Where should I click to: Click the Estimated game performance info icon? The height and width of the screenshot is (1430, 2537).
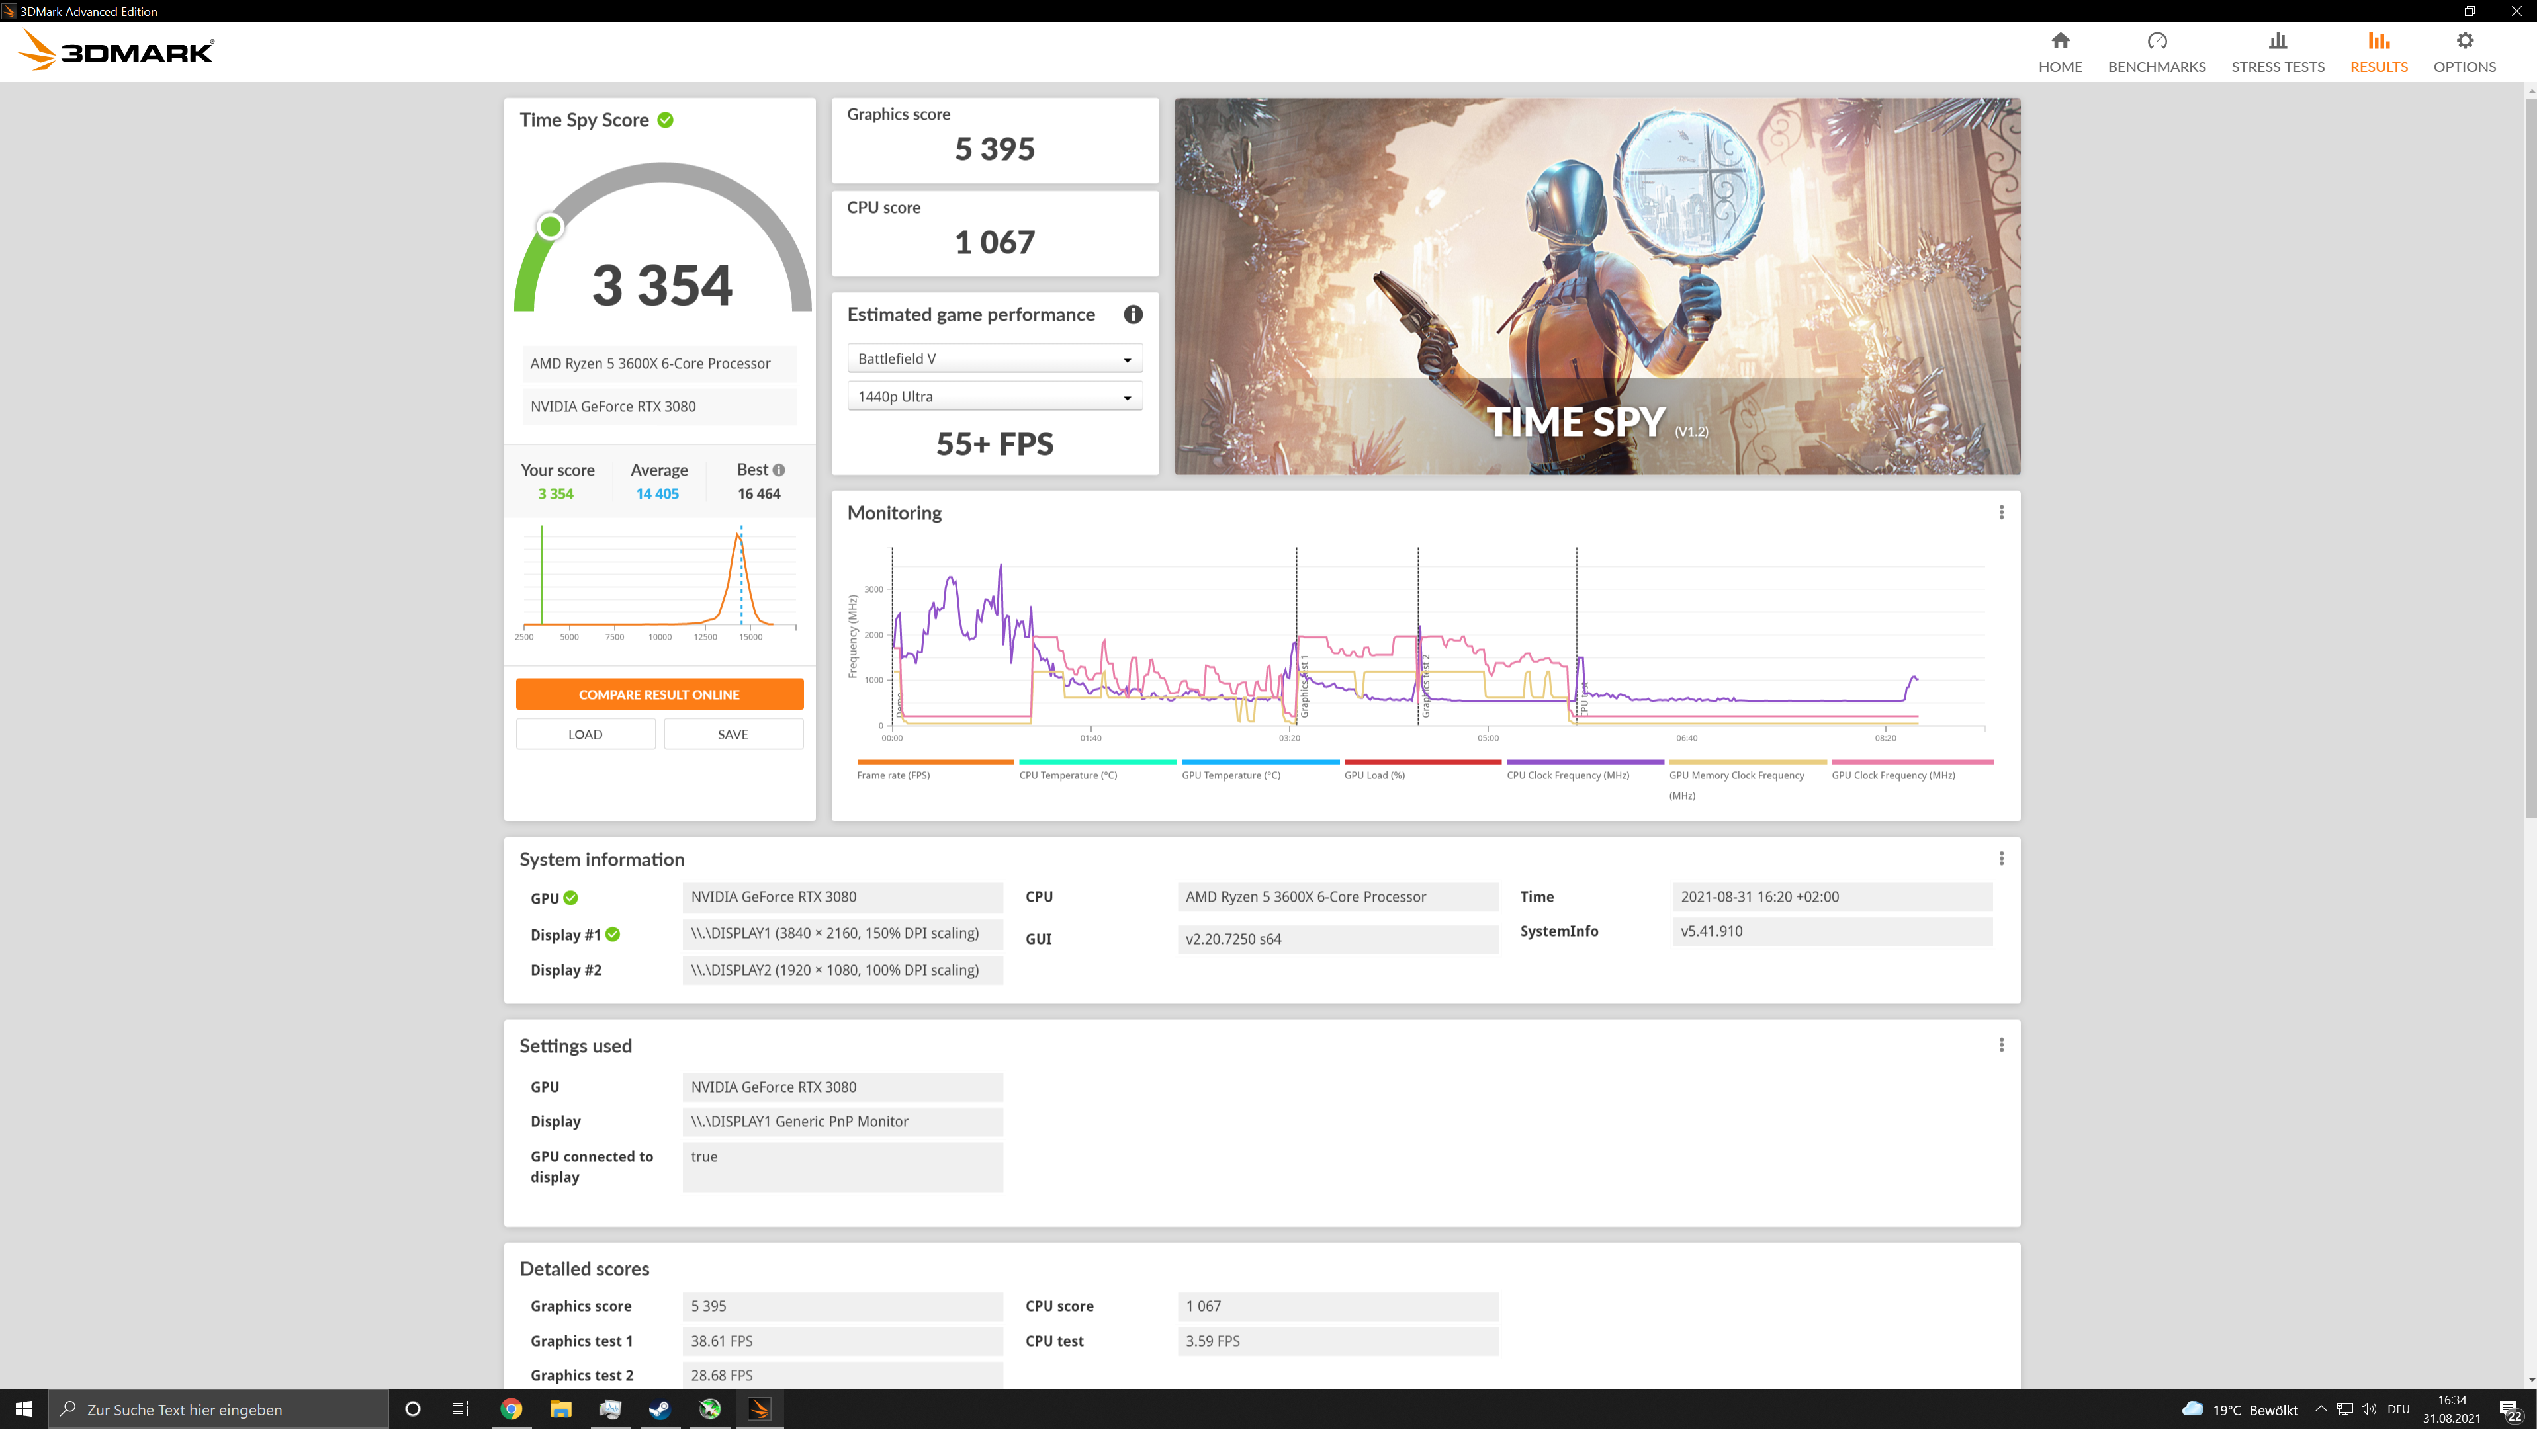pyautogui.click(x=1133, y=315)
